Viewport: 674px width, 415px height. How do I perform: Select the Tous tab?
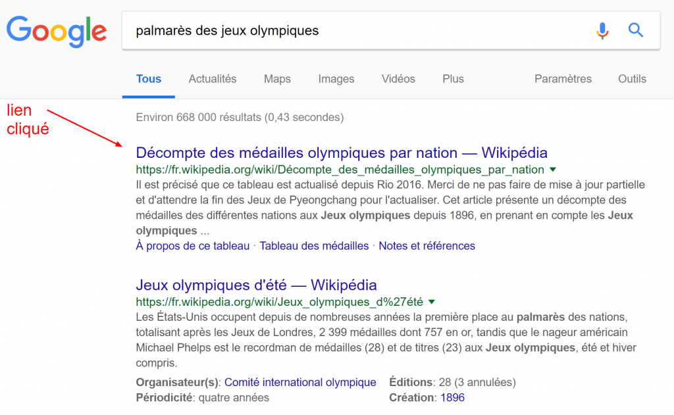(148, 79)
